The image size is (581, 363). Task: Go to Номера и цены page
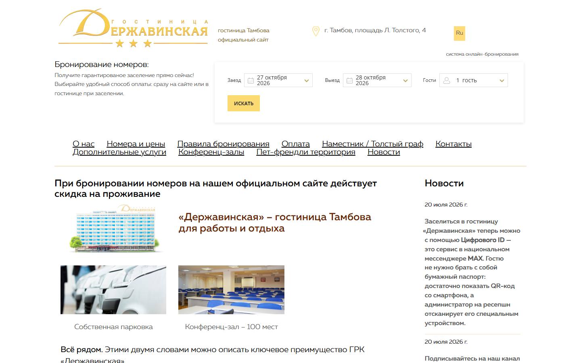(136, 144)
